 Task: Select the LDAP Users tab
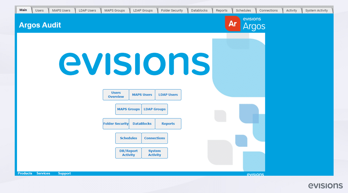pos(87,10)
